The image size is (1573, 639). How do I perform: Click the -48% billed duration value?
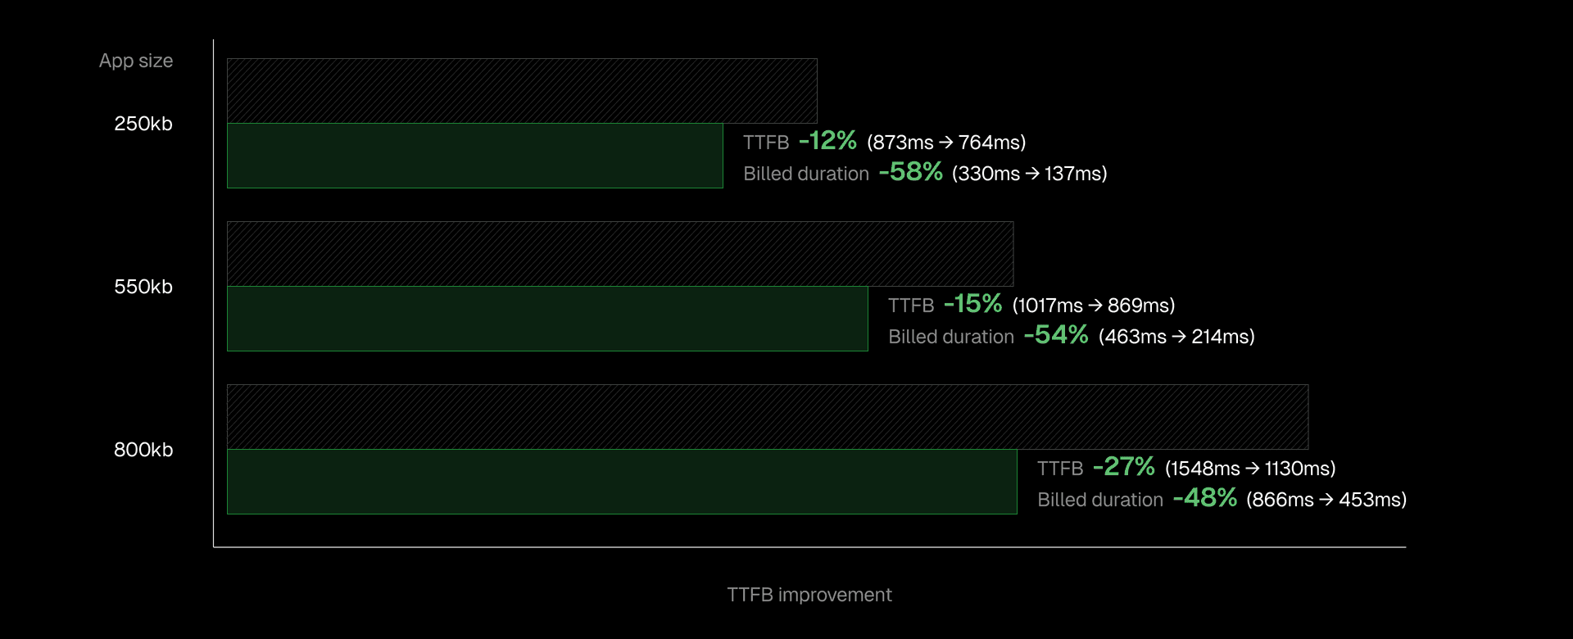1204,498
